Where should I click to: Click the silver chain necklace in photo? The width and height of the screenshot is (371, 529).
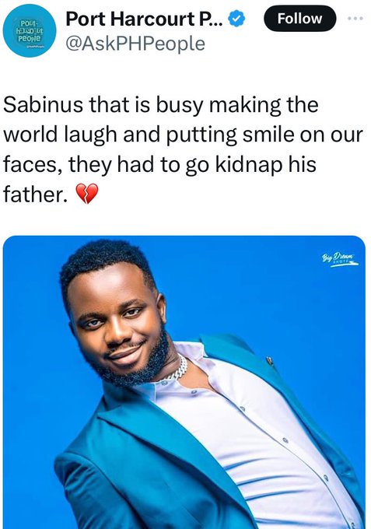(x=178, y=370)
